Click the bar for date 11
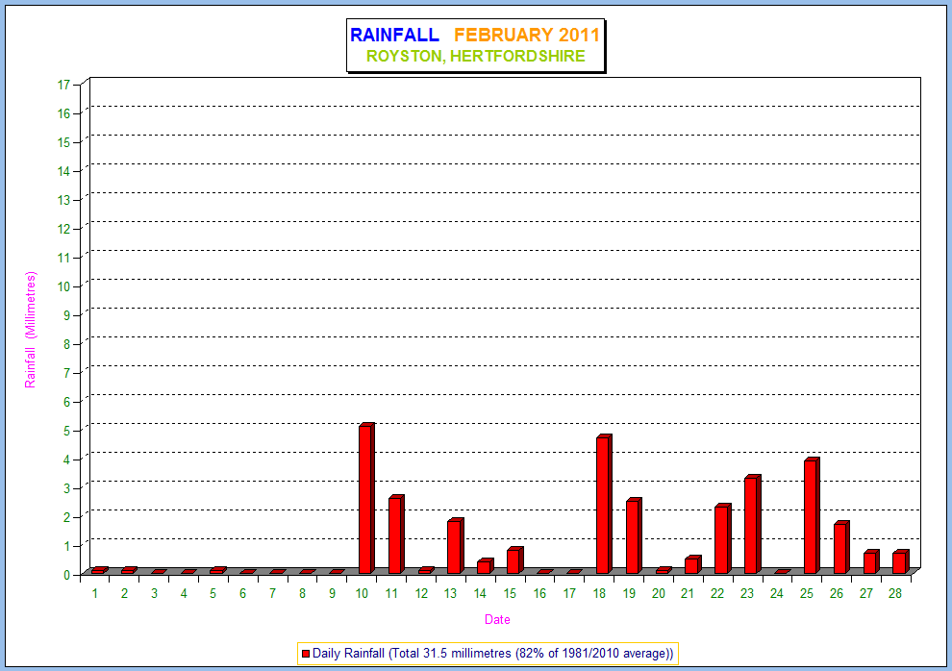Viewport: 952px width, 671px height. click(395, 535)
